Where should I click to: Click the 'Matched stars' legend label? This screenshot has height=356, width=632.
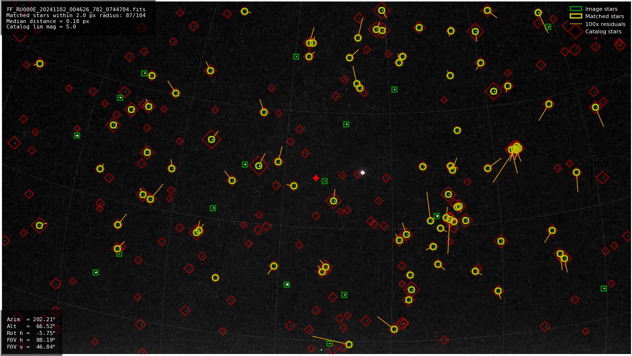point(604,16)
